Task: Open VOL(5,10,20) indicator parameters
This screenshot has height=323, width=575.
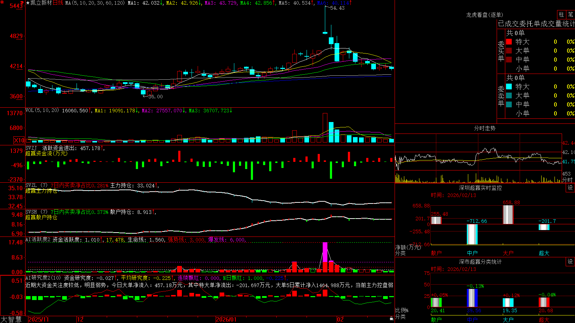Action: (x=42, y=111)
